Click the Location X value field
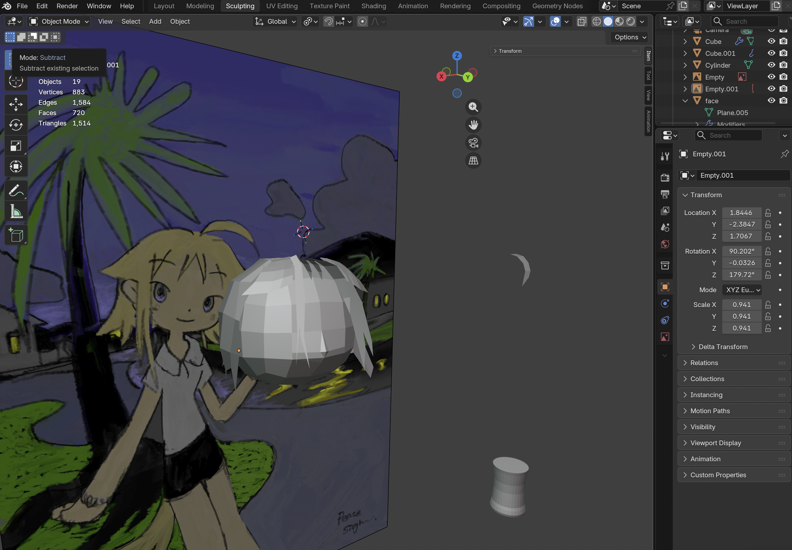 [x=742, y=213]
